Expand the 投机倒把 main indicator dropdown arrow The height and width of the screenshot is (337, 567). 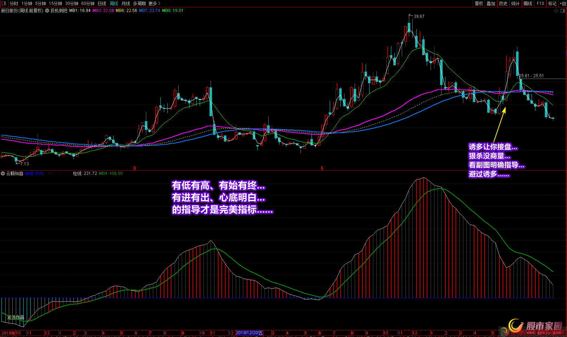(47, 11)
